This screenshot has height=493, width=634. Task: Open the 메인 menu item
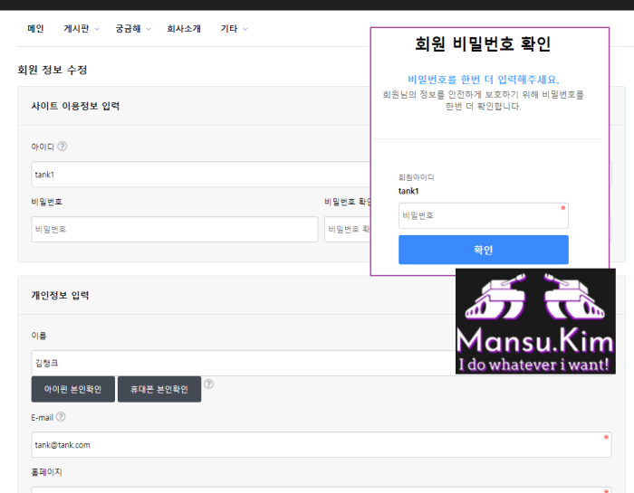pos(35,29)
